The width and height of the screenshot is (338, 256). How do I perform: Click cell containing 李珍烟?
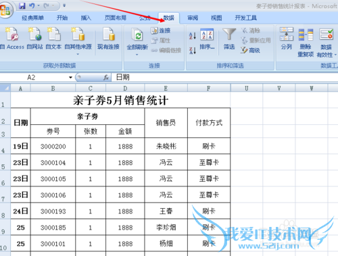(x=166, y=227)
